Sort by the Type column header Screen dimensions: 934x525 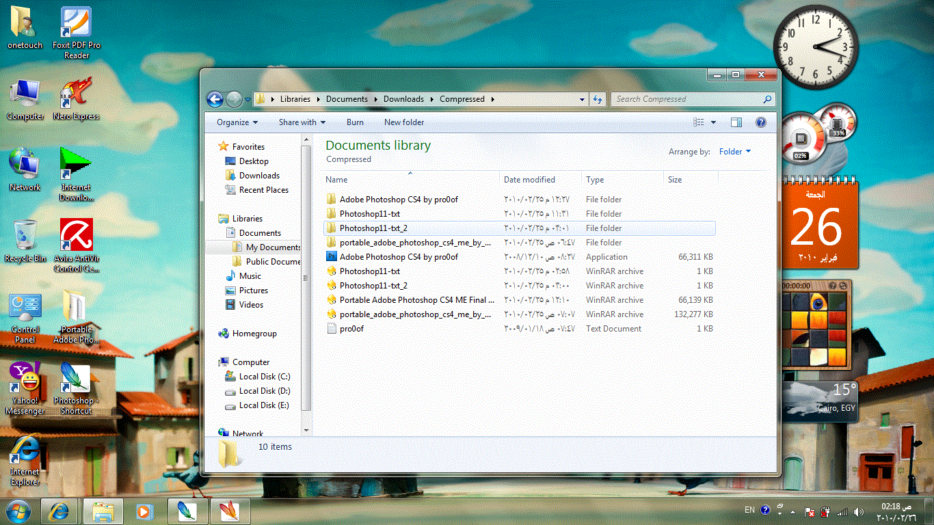[x=622, y=180]
